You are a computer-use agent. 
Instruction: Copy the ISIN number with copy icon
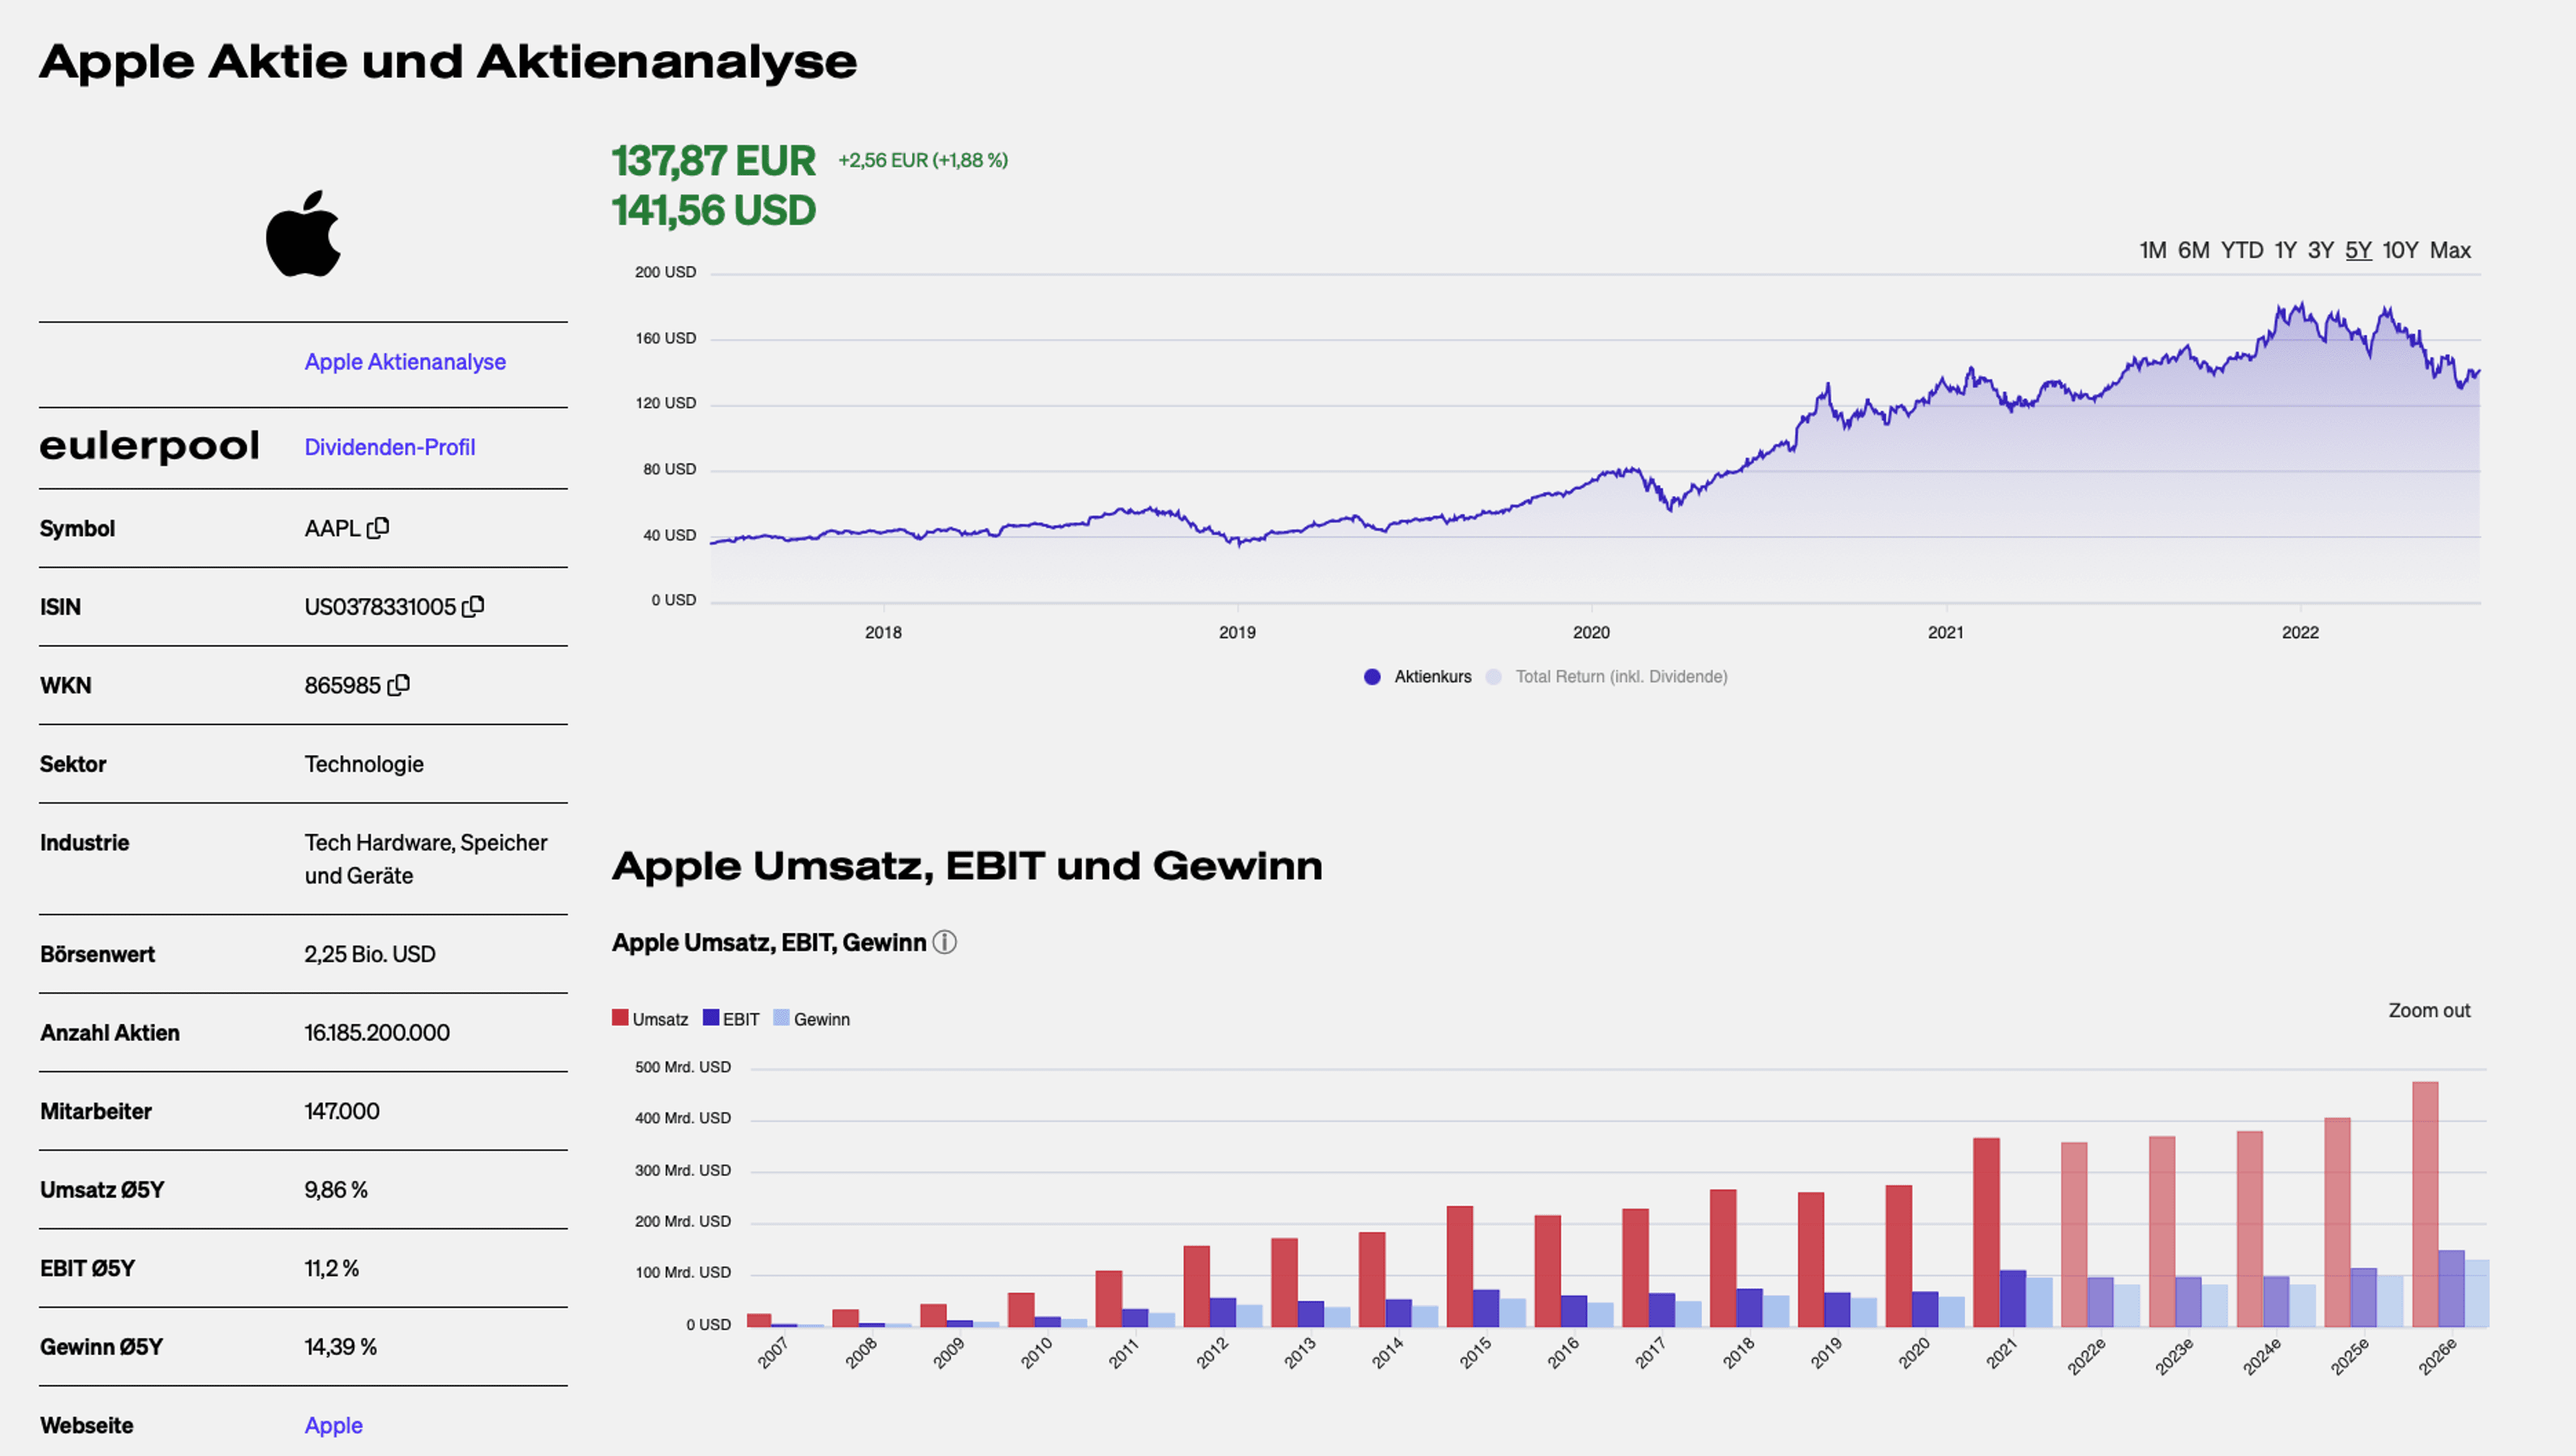[473, 606]
